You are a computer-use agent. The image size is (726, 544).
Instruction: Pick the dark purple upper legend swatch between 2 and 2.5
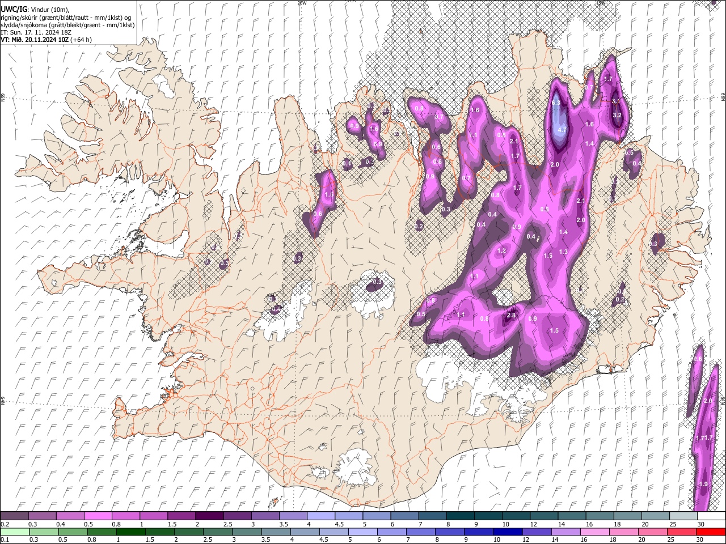[x=209, y=516]
